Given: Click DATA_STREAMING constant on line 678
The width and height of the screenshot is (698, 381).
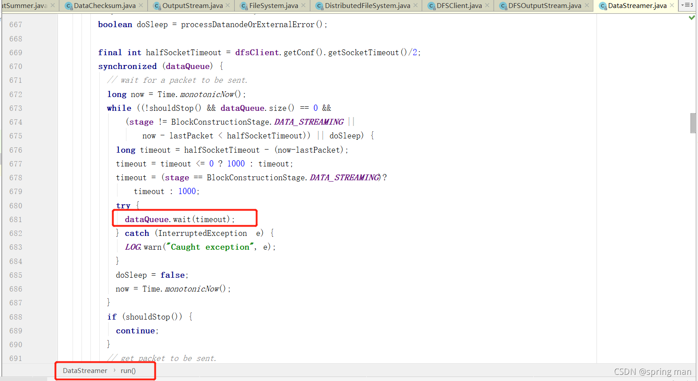Looking at the screenshot, I should click(x=344, y=178).
